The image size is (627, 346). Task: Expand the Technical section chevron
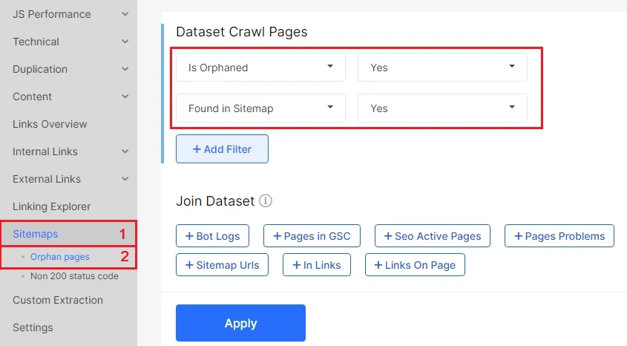(125, 41)
